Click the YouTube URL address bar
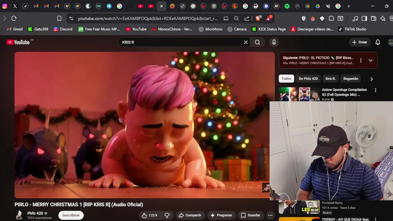 click(x=147, y=18)
